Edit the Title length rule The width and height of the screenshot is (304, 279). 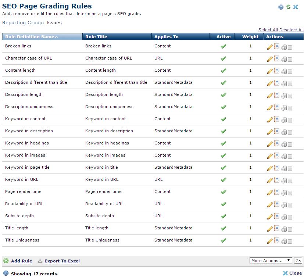(270, 229)
